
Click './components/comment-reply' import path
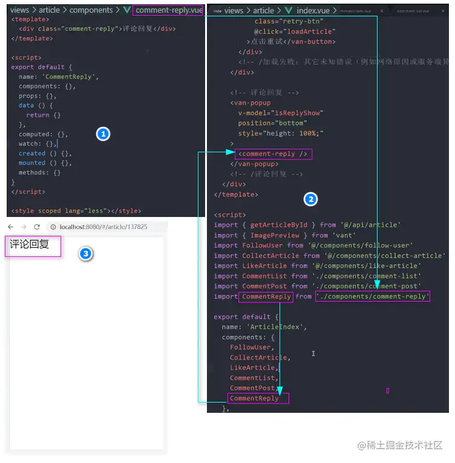click(x=373, y=296)
